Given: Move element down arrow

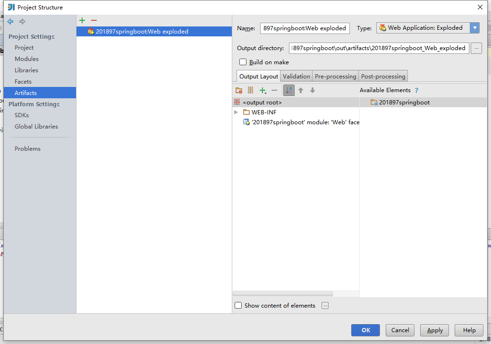Looking at the screenshot, I should tap(312, 90).
